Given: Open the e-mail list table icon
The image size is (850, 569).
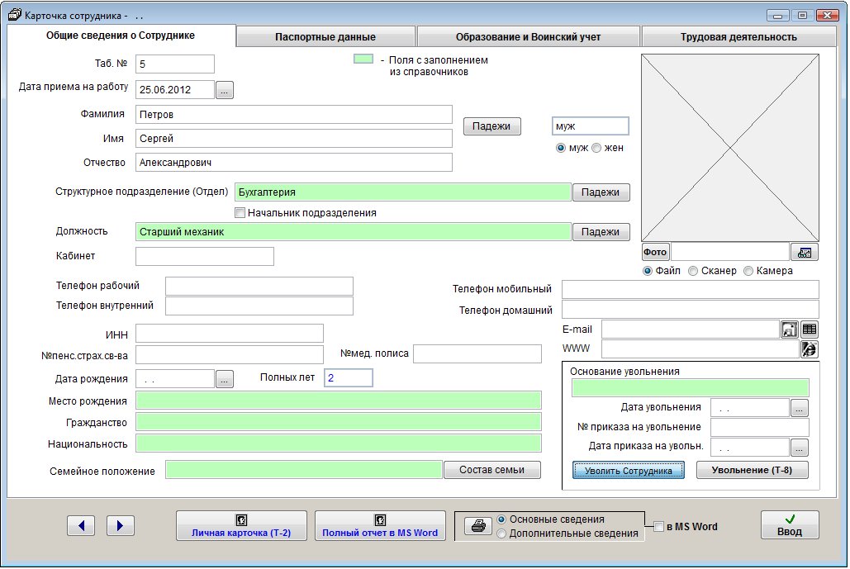Looking at the screenshot, I should coord(809,329).
